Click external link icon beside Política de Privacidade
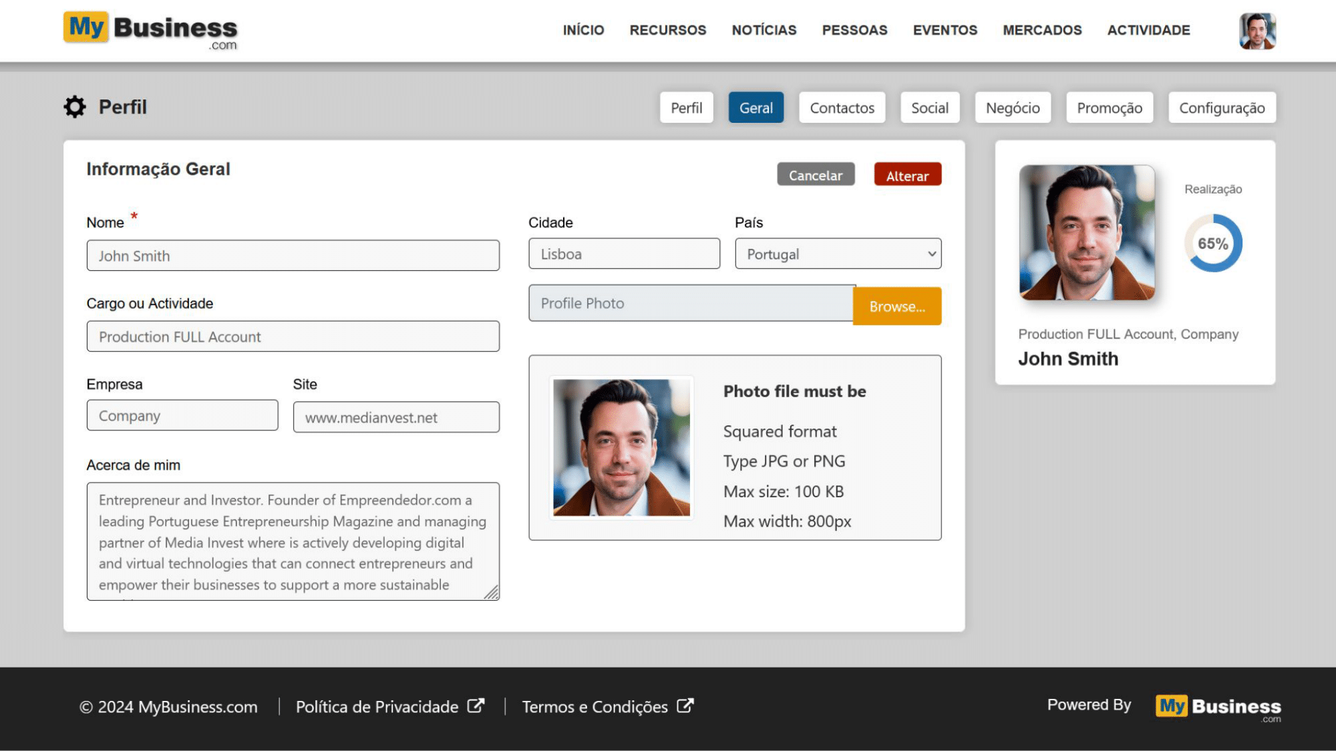Image resolution: width=1336 pixels, height=751 pixels. click(x=476, y=706)
